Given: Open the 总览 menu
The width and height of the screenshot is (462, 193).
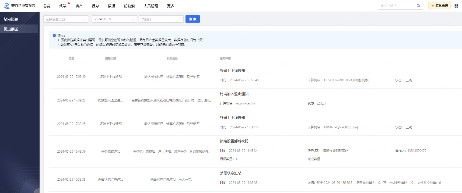Looking at the screenshot, I should pyautogui.click(x=47, y=6).
